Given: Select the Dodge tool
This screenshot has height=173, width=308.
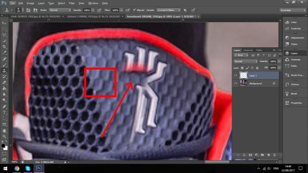Looking at the screenshot, I should (4, 100).
